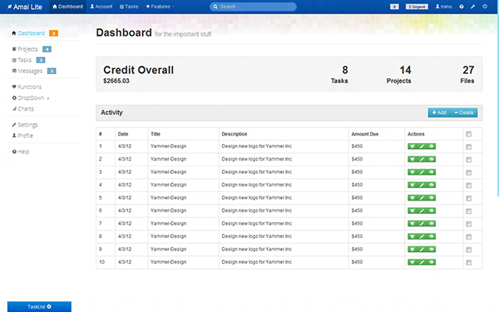The width and height of the screenshot is (499, 312).
Task: Click the 2 Urgent badge
Action: coord(417,7)
